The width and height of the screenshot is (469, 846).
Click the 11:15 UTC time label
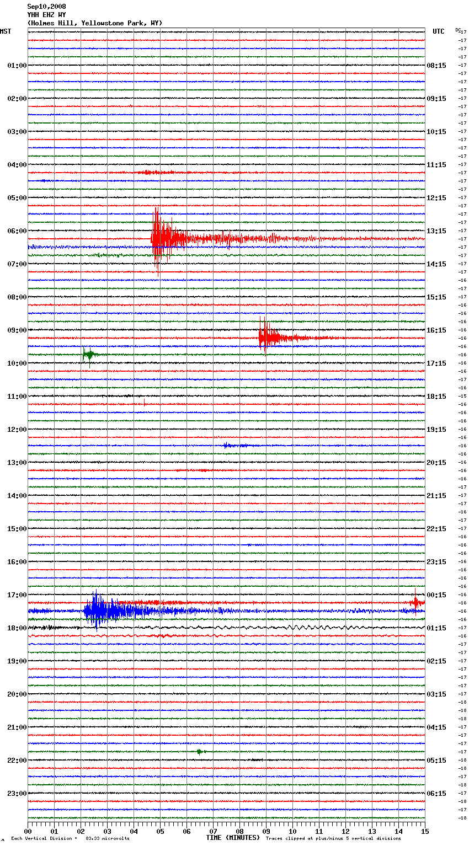[x=436, y=165]
